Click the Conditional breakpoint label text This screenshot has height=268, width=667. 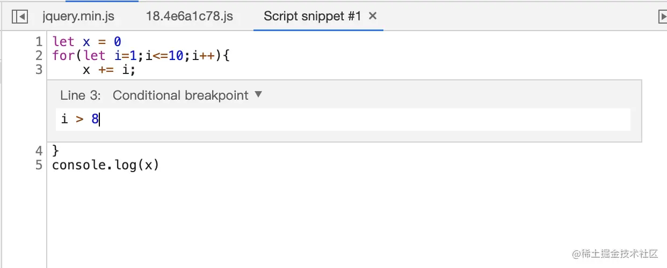click(x=180, y=95)
